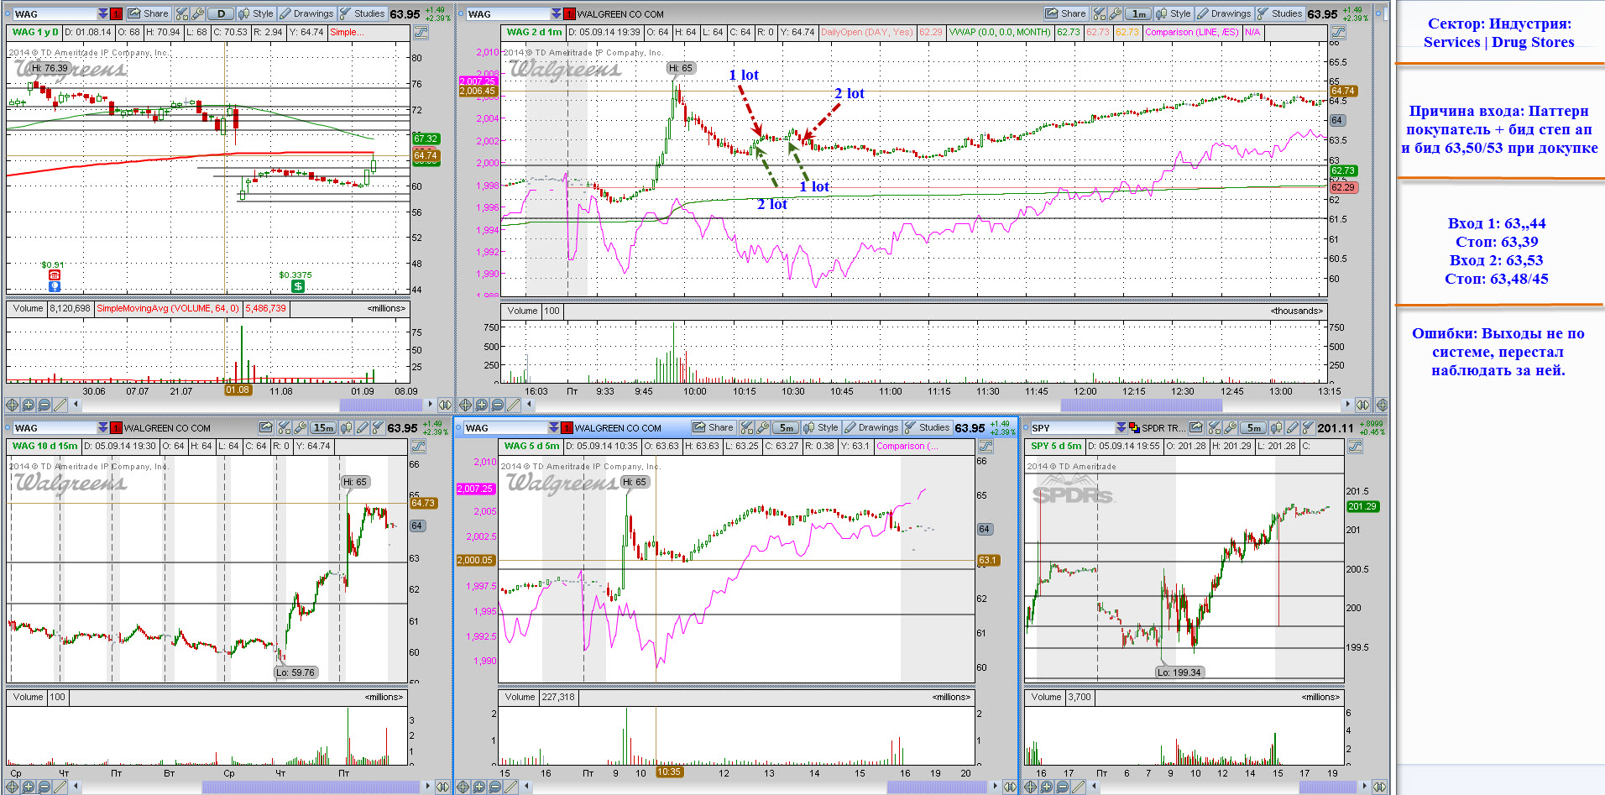Click scissors icon in 1m chart toolbar

[1100, 13]
